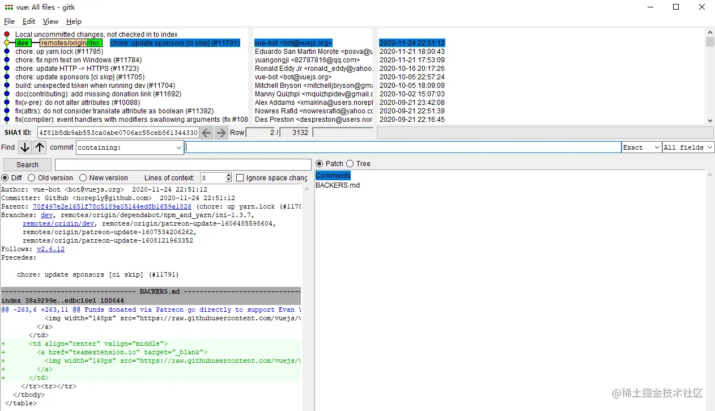Click the Row number field

pos(260,133)
